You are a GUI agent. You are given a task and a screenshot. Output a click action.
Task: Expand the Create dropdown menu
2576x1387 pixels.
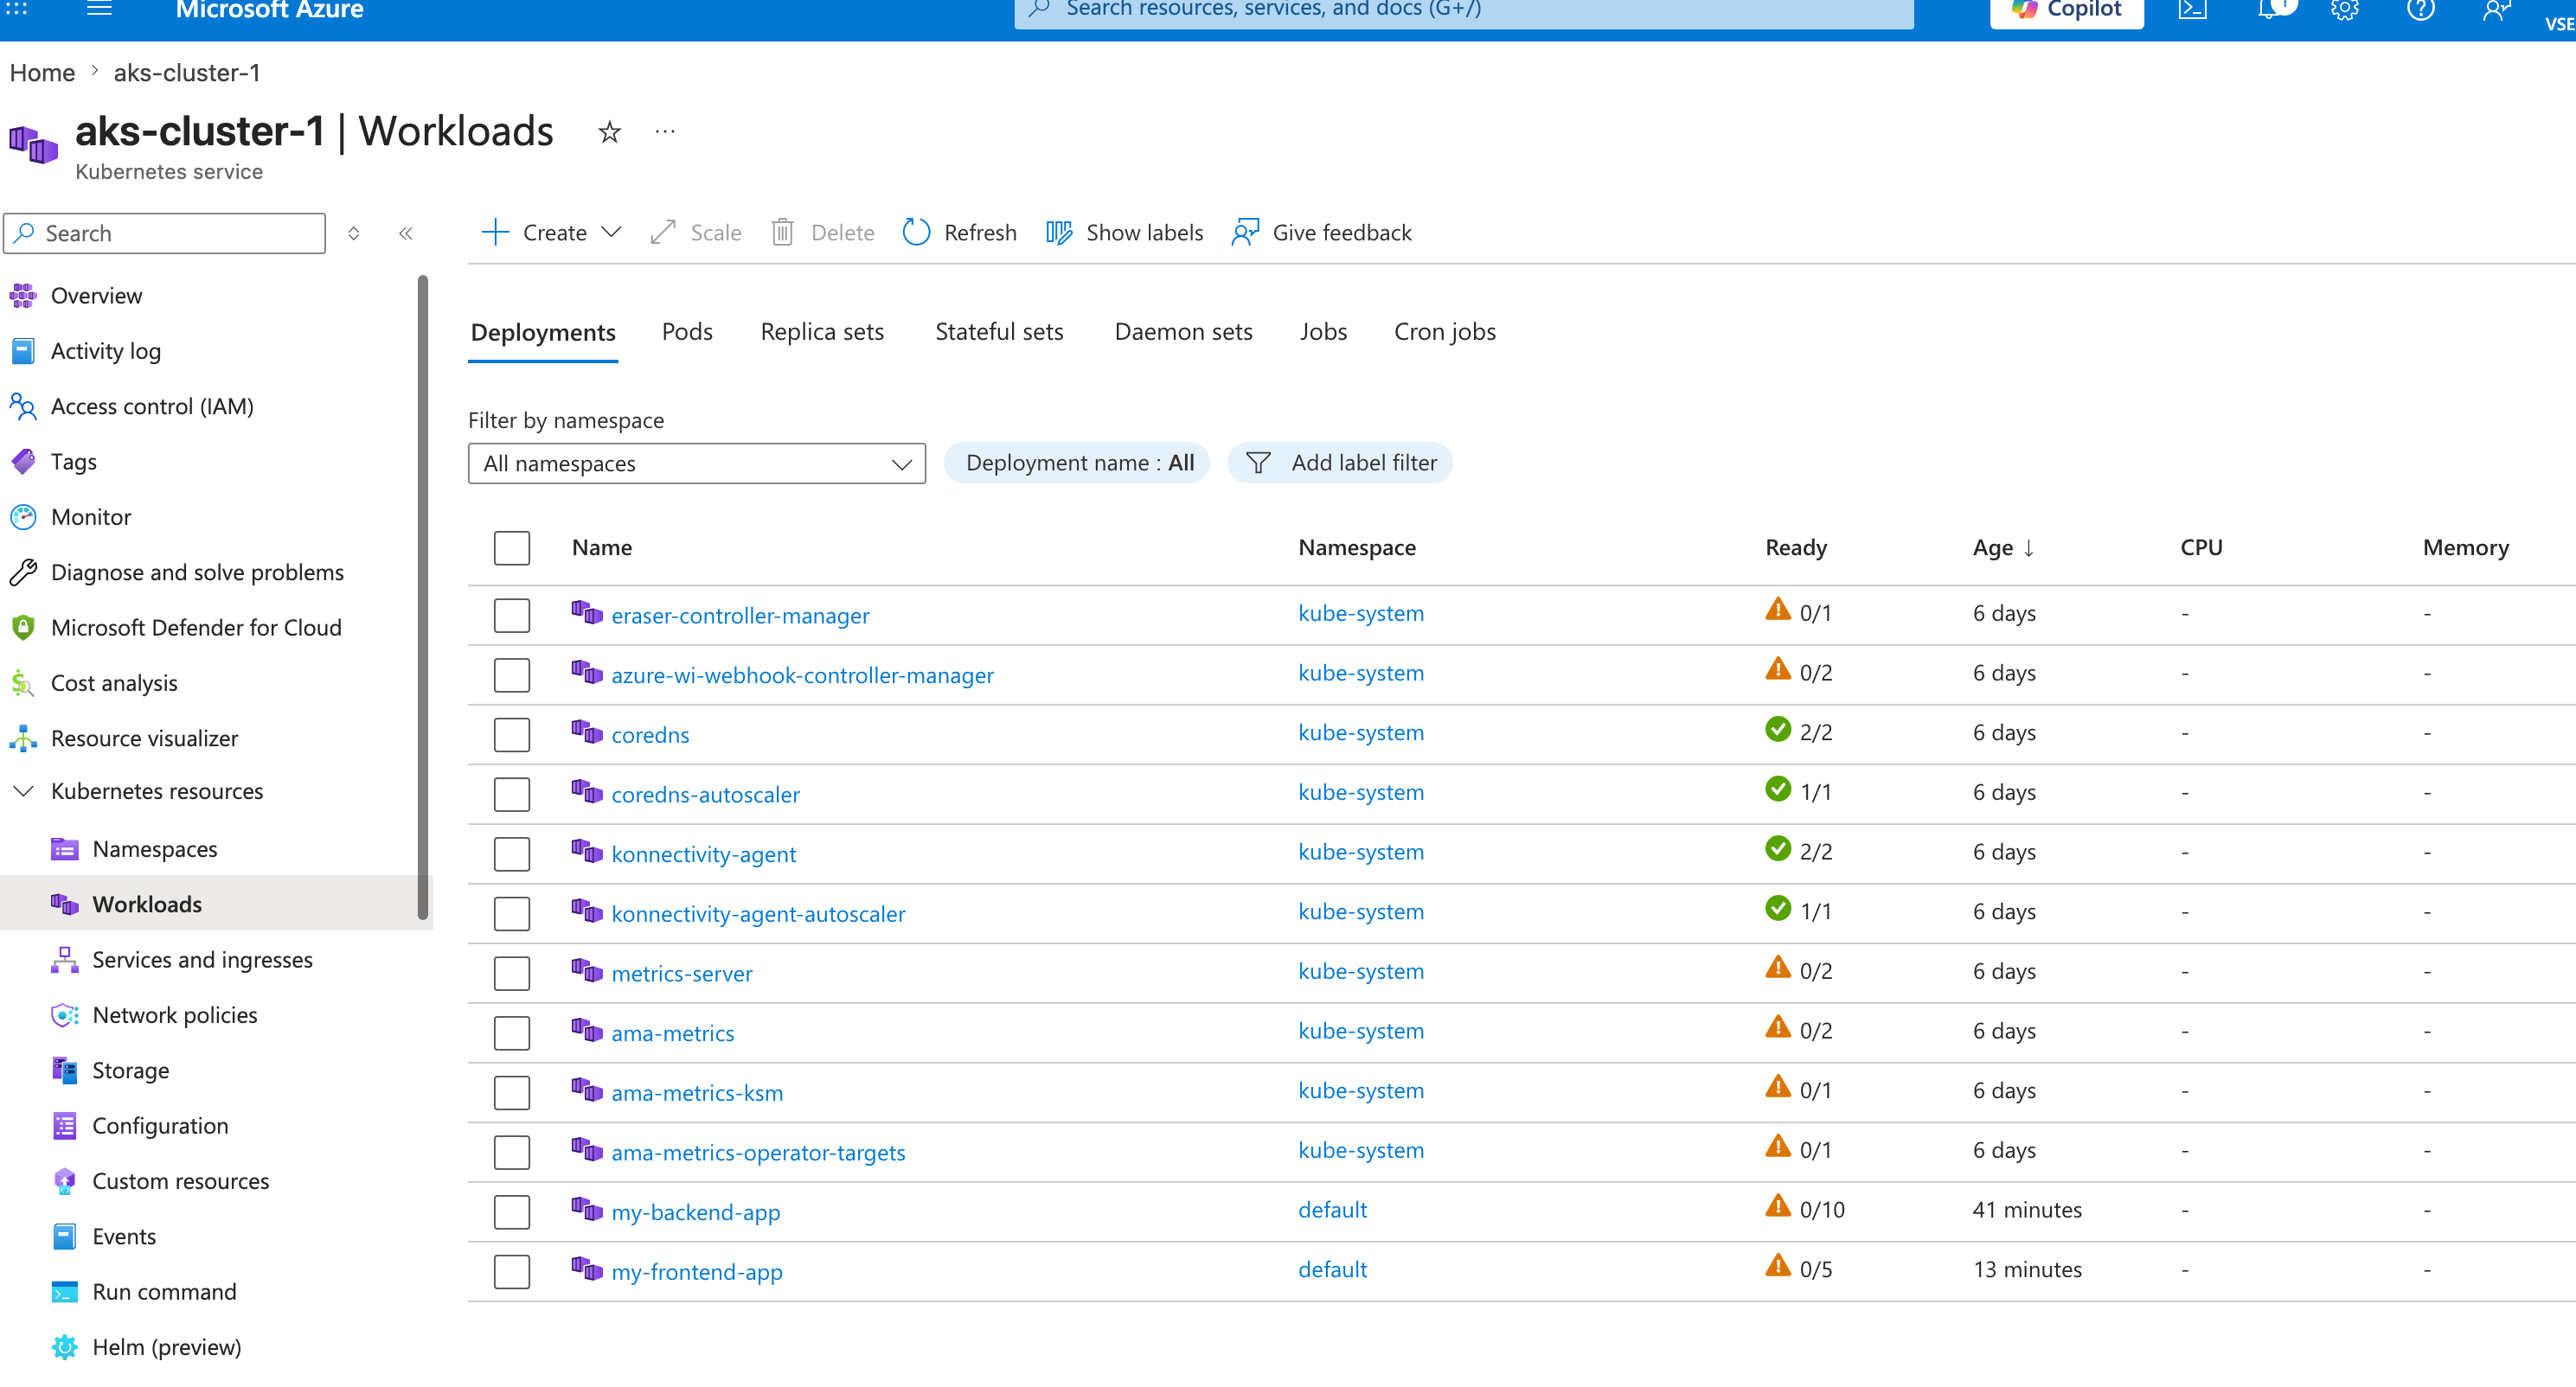point(552,232)
